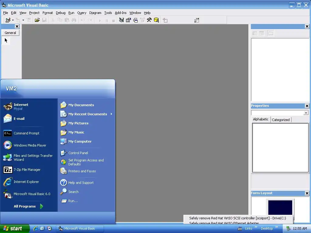Viewport: 311px width, 233px height.
Task: Click the Redo arrow toolbar icon
Action: coord(90,20)
